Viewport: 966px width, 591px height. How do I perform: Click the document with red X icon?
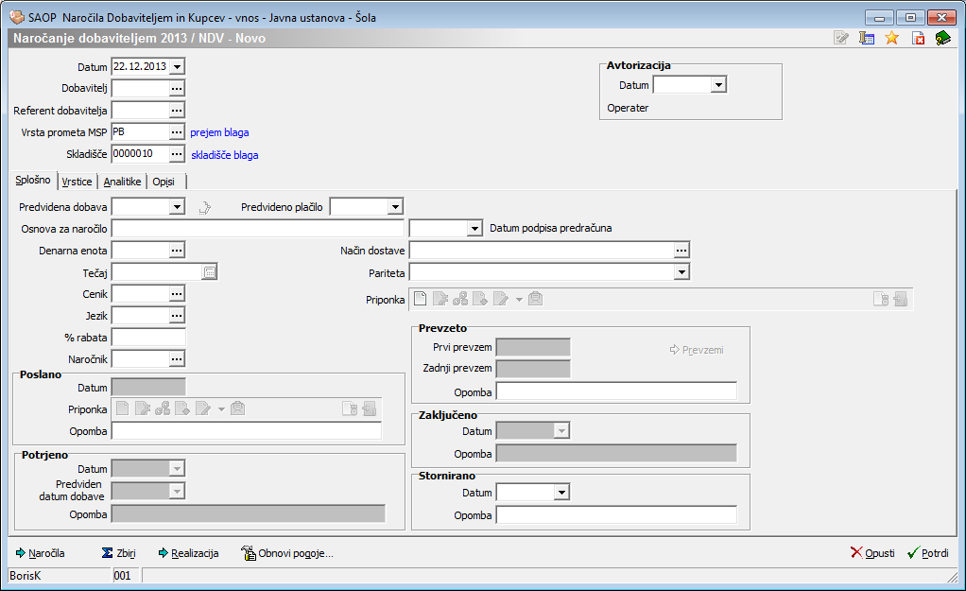[x=918, y=38]
